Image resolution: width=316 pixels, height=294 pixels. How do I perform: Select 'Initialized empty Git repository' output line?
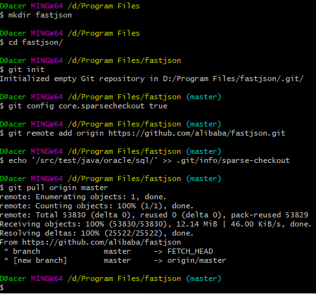[152, 79]
